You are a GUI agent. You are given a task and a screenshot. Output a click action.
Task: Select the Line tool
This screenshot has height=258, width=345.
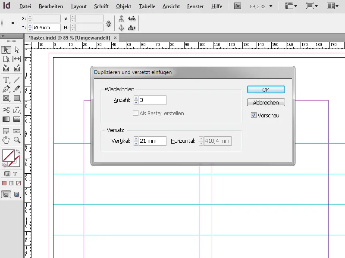(x=17, y=80)
